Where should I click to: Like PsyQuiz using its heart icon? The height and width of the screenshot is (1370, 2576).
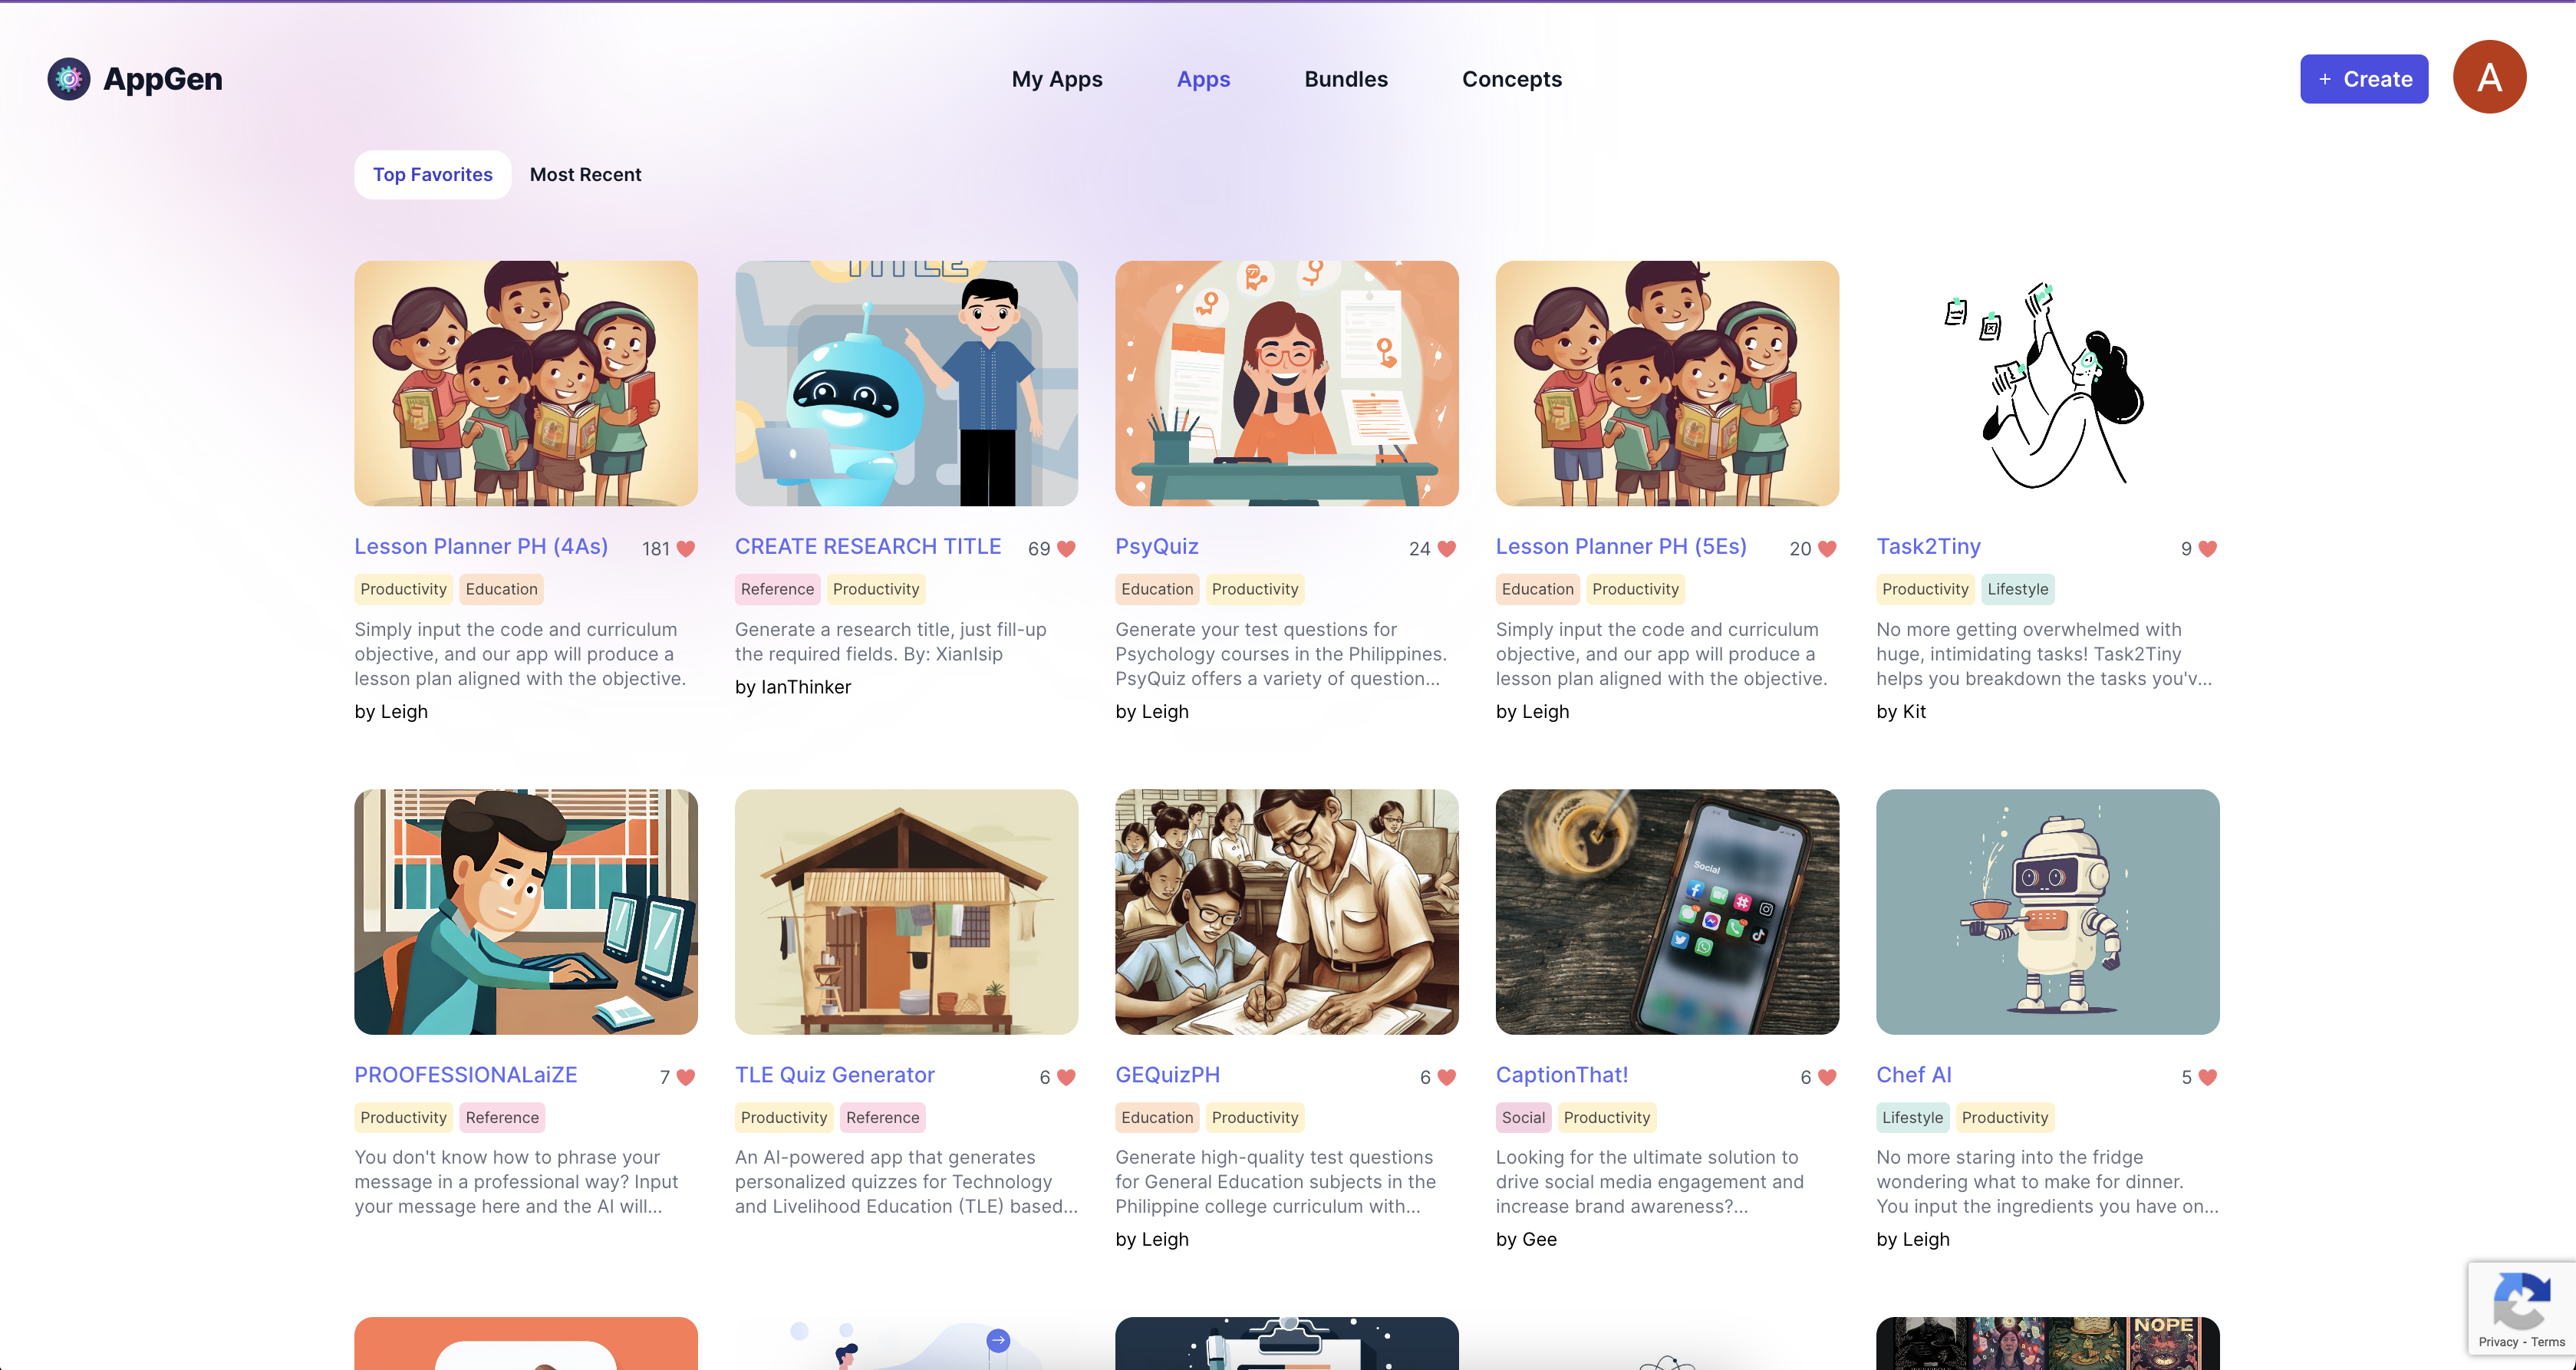click(x=1446, y=549)
